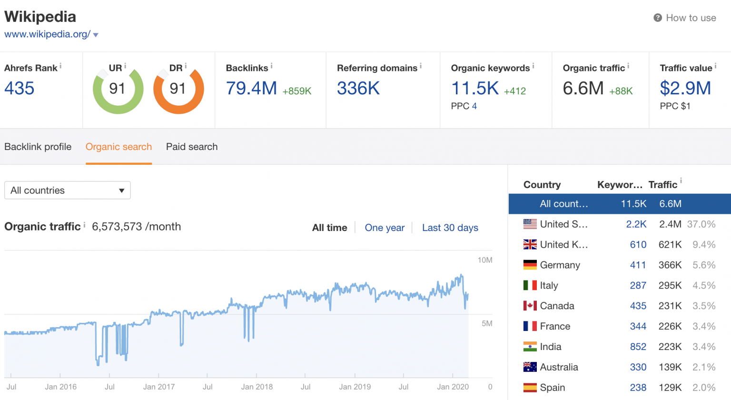Image resolution: width=731 pixels, height=400 pixels.
Task: Click the How to use help icon
Action: click(x=657, y=18)
